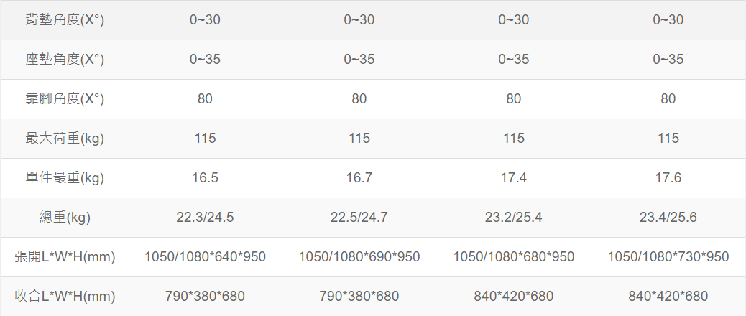This screenshot has width=746, height=316.
Task: Click the 張開L*W*H(mm) row label
Action: click(65, 257)
